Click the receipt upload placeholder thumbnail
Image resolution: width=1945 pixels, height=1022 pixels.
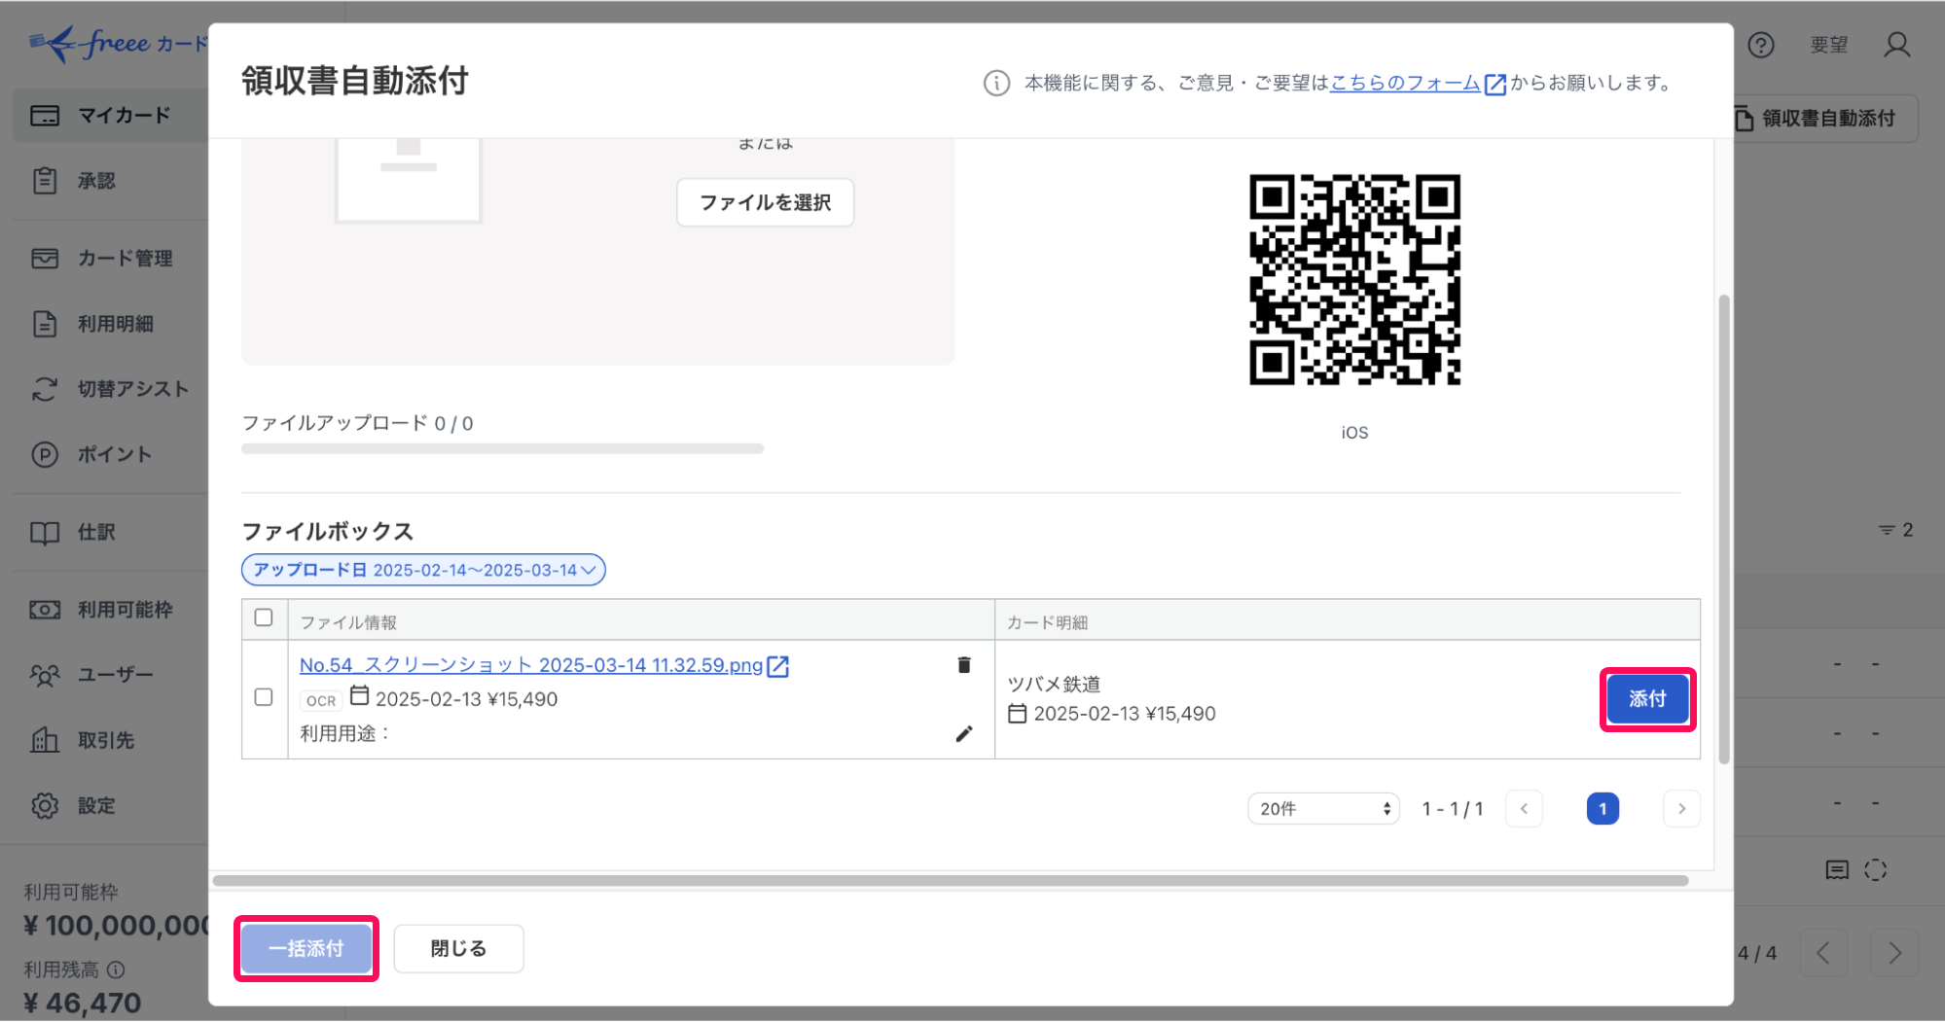[x=409, y=181]
